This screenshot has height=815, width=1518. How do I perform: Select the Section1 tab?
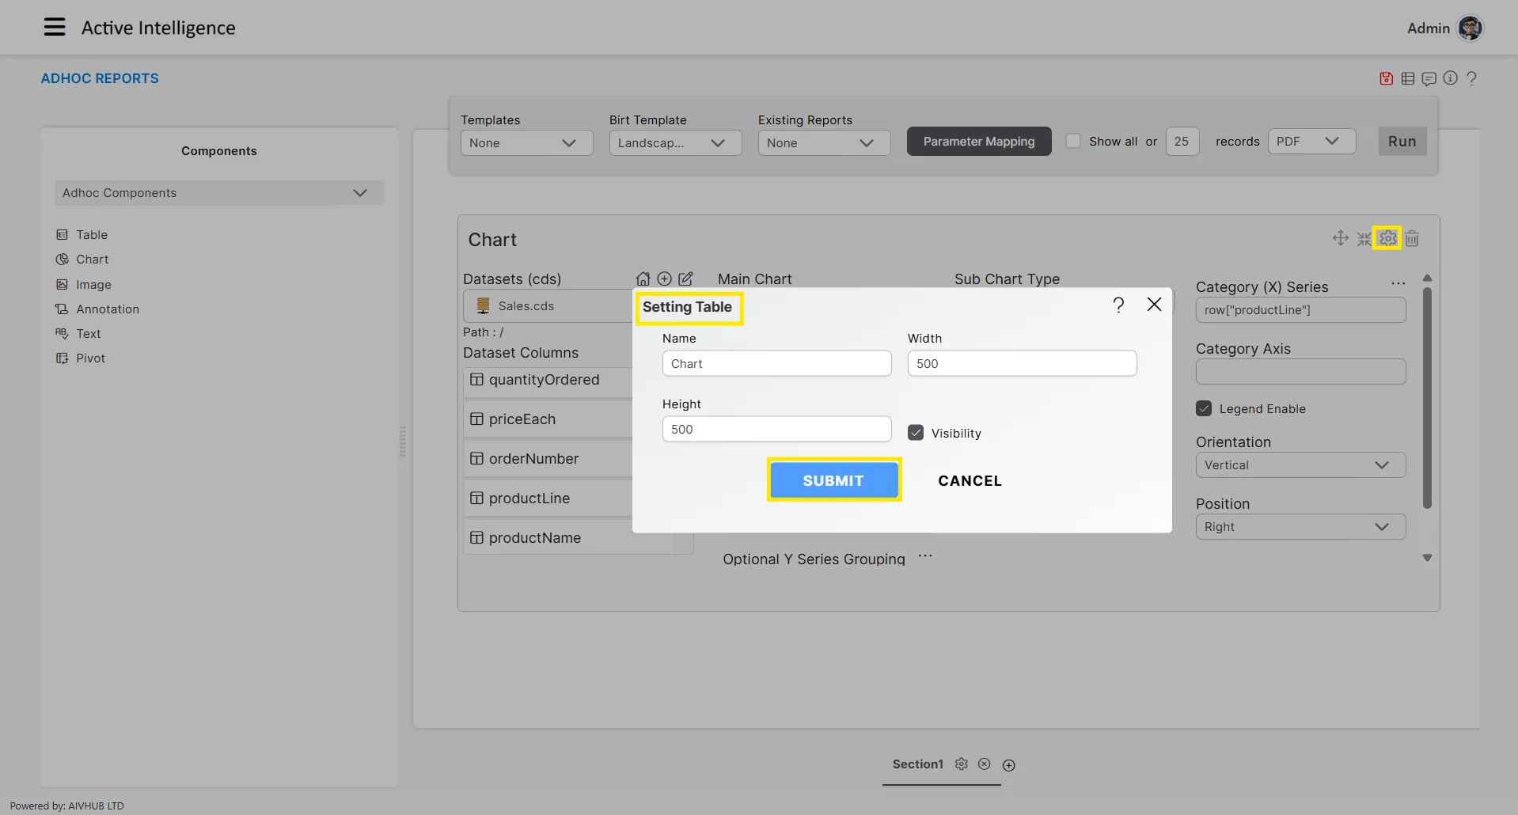(x=917, y=764)
